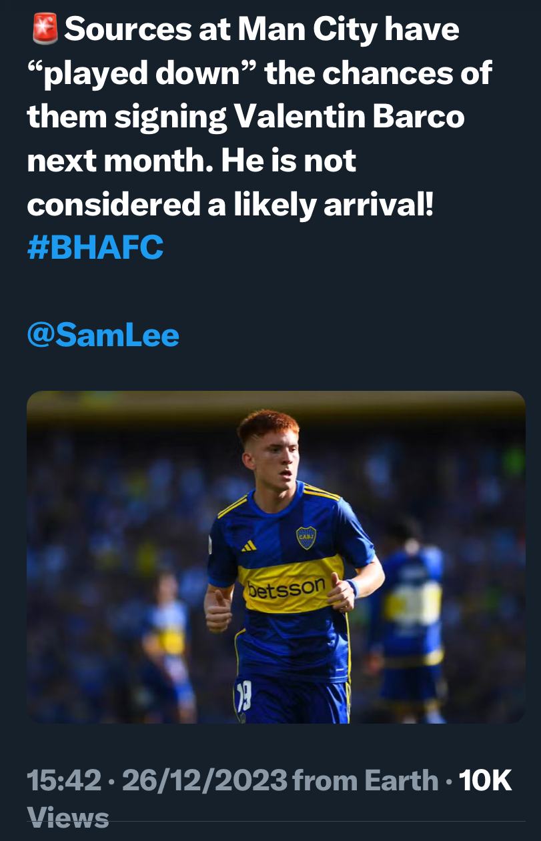Click the player's blue wristband
Image resolution: width=541 pixels, height=841 pixels.
[352, 588]
